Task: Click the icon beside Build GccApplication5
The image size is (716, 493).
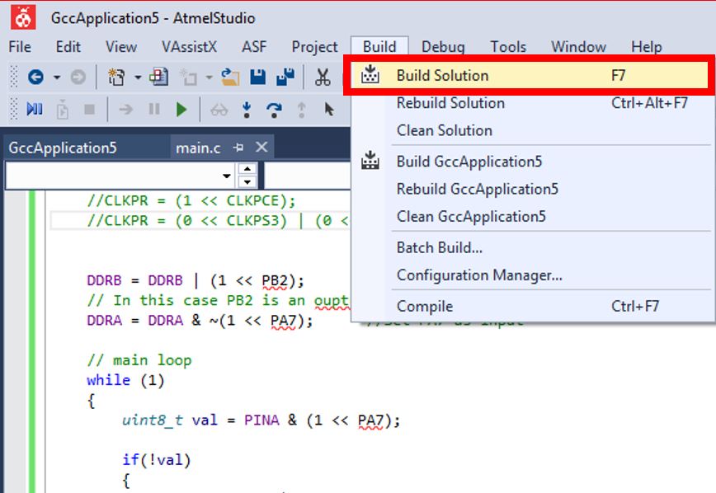Action: pyautogui.click(x=370, y=160)
